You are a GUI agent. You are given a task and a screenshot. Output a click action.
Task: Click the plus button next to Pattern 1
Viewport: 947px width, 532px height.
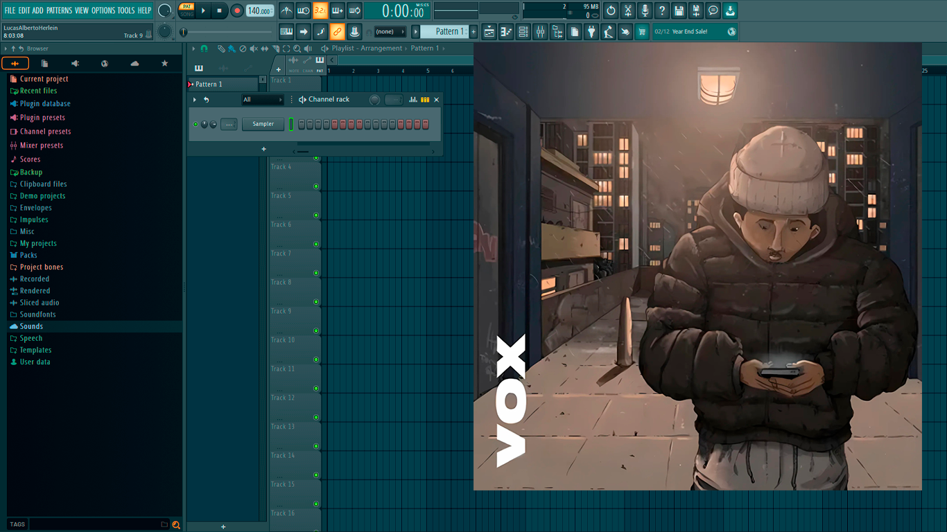tap(473, 31)
